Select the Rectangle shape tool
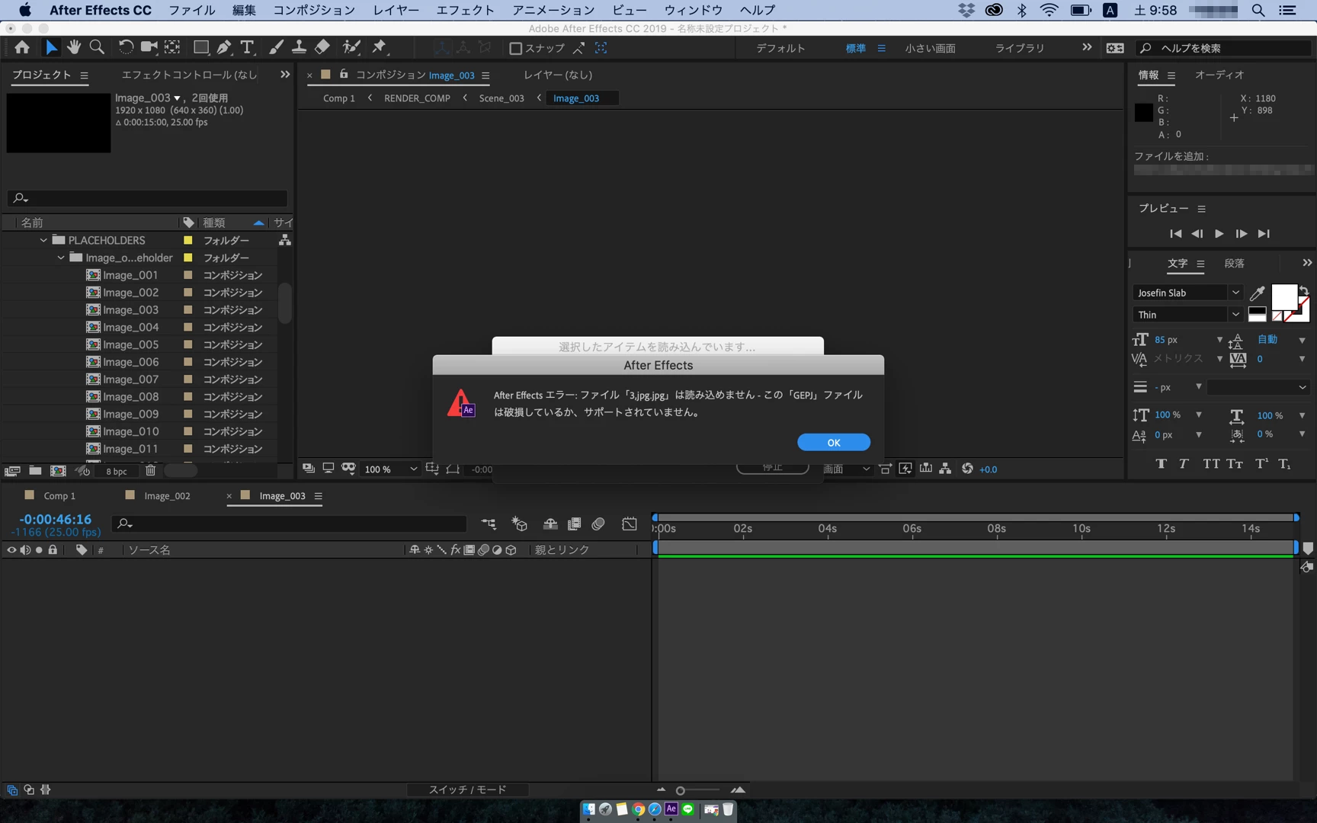This screenshot has height=823, width=1317. (x=200, y=47)
